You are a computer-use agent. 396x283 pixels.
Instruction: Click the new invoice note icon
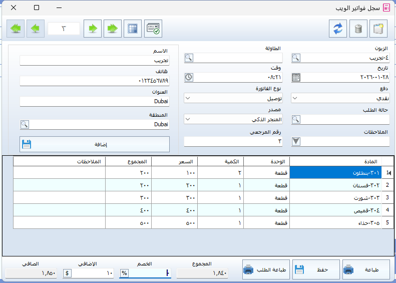(378, 29)
